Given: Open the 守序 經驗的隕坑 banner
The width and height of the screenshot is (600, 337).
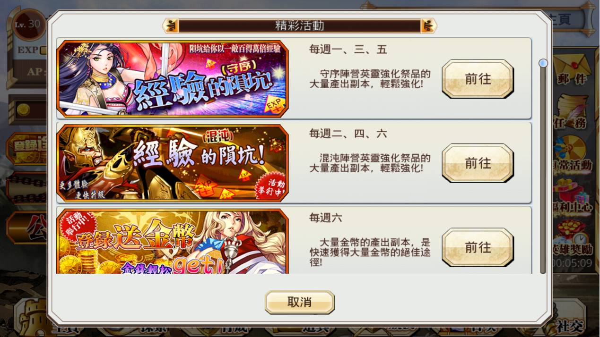Looking at the screenshot, I should [x=173, y=78].
